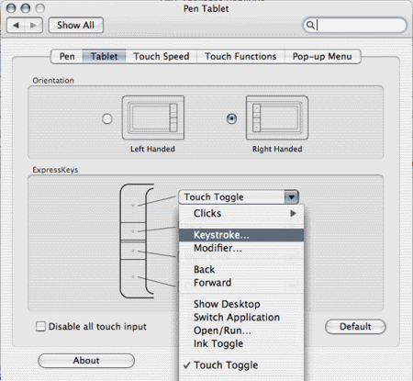Click the back navigation arrow

coord(16,25)
